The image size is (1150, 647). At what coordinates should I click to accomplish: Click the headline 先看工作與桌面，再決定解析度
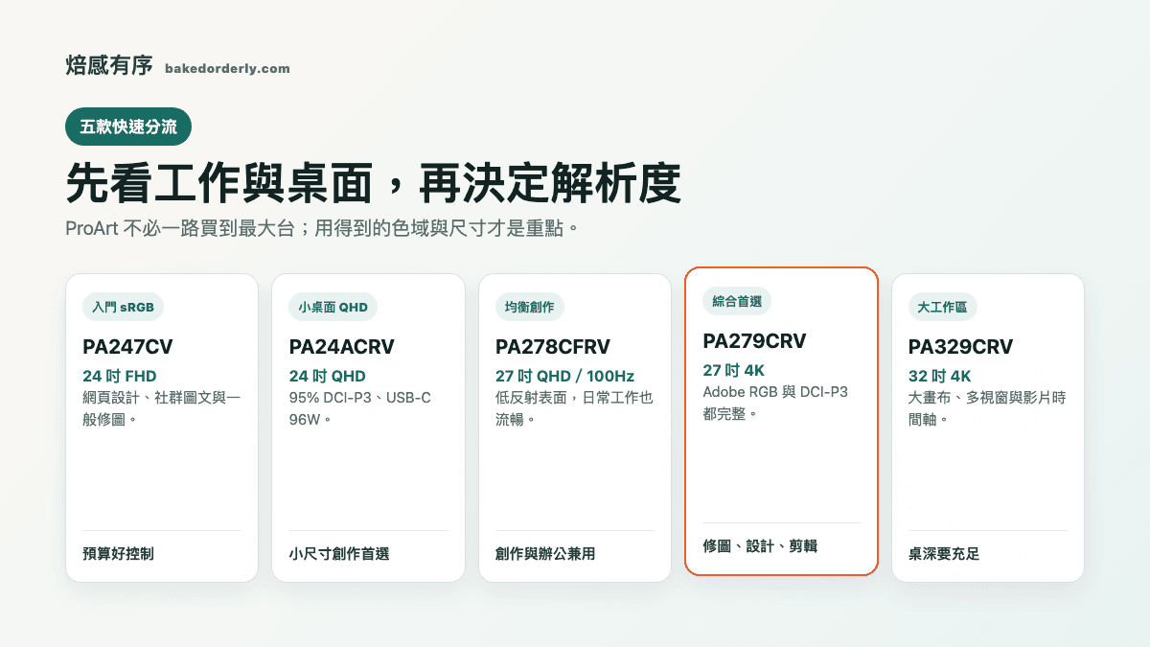coord(373,183)
